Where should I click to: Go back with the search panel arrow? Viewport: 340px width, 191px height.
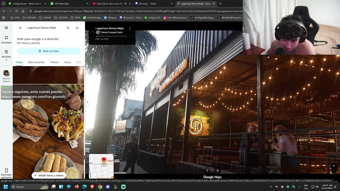tap(20, 28)
